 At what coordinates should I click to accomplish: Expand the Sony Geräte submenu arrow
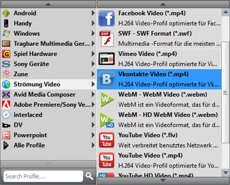click(93, 64)
